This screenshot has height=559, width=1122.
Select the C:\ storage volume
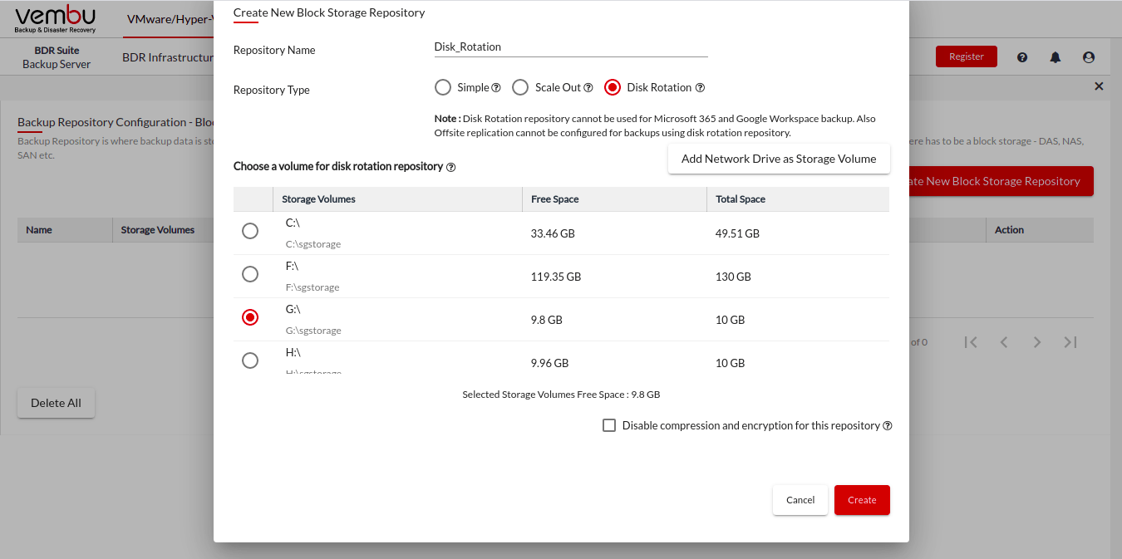point(249,231)
